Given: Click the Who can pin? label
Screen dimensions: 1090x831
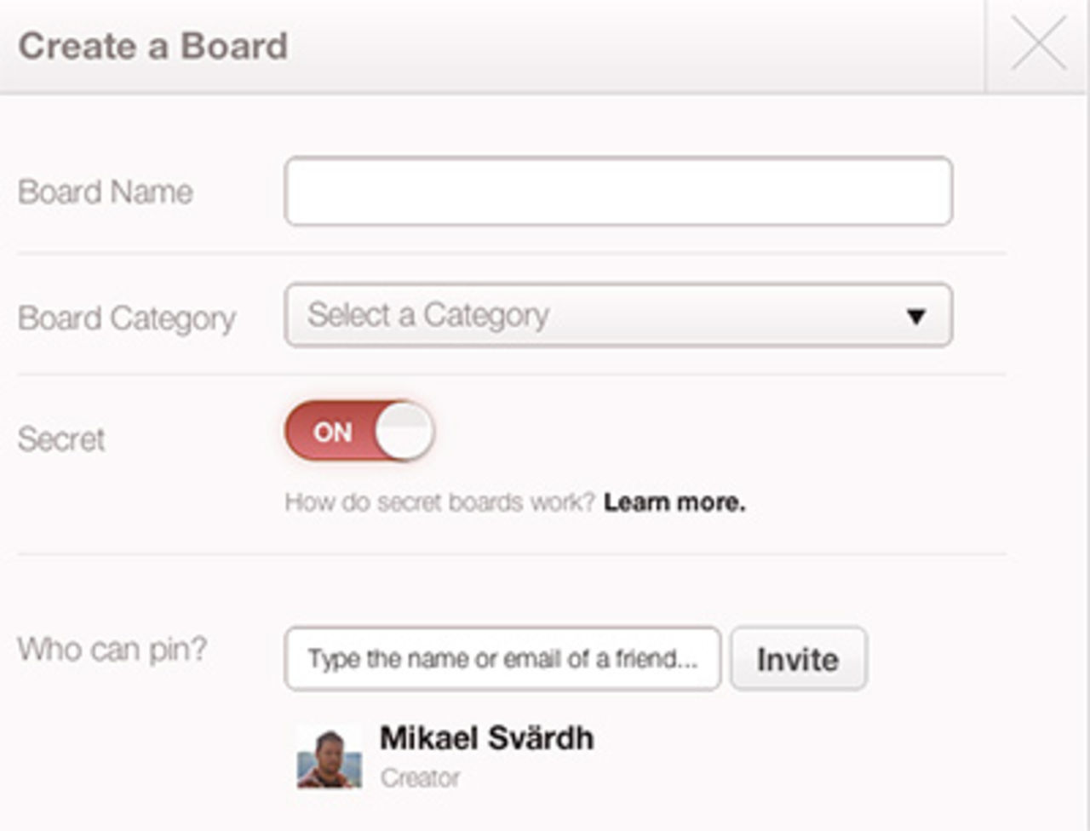Looking at the screenshot, I should tap(112, 650).
